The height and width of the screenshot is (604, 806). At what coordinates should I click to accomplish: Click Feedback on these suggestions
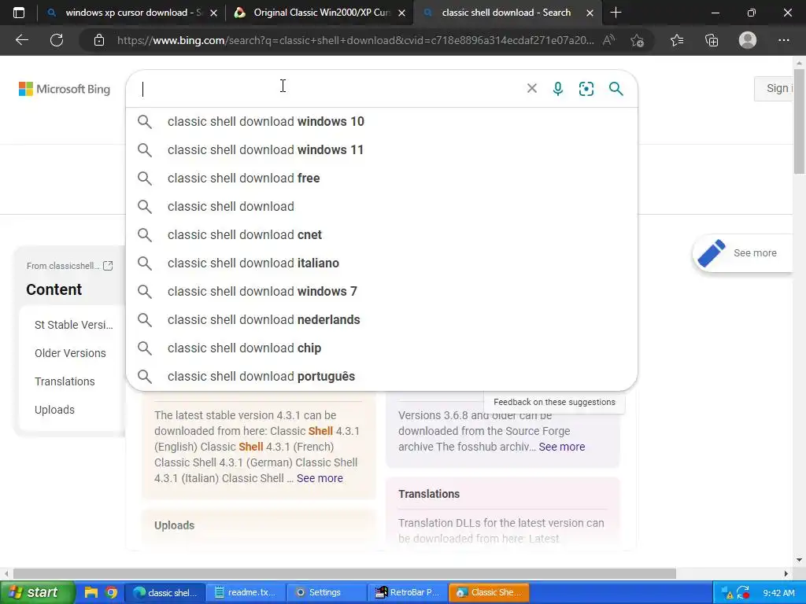[x=554, y=402]
